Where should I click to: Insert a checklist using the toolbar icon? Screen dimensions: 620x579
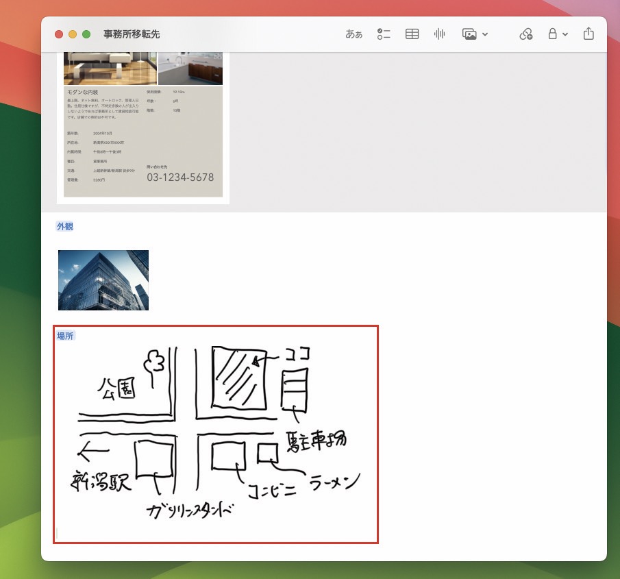pyautogui.click(x=383, y=34)
